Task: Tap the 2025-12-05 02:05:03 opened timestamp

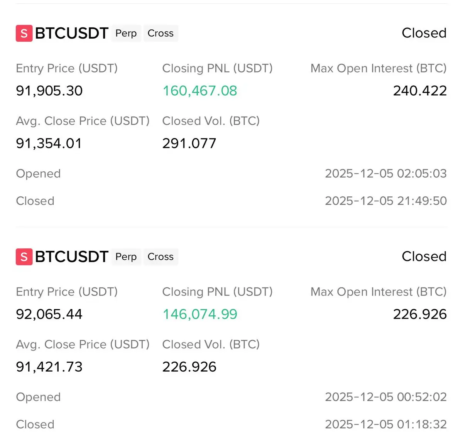Action: [386, 174]
